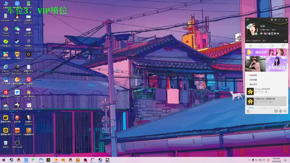Open the highlighted second channel entry in YY

click(x=266, y=101)
